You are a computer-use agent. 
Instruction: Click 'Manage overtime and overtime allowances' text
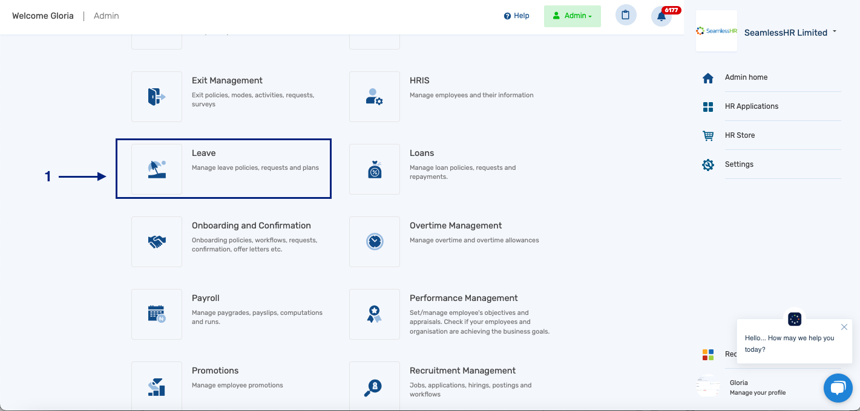(474, 240)
